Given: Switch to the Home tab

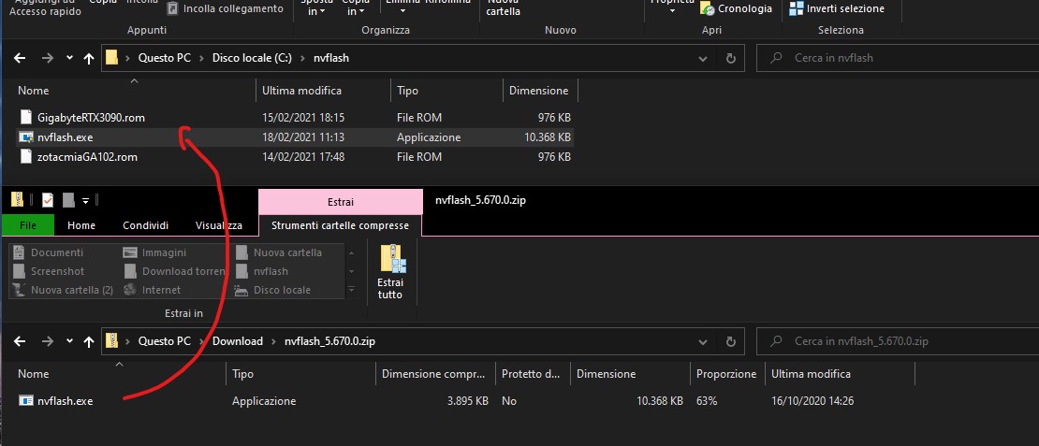Looking at the screenshot, I should (81, 225).
